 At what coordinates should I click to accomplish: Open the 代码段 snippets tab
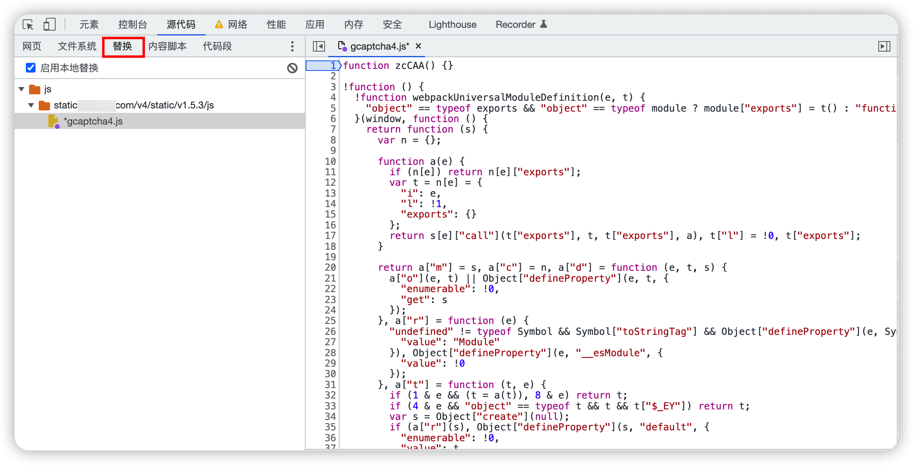tap(217, 46)
